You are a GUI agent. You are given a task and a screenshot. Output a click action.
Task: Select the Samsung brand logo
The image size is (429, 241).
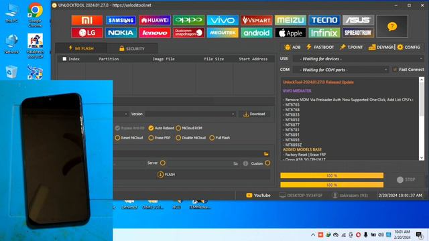tap(121, 20)
